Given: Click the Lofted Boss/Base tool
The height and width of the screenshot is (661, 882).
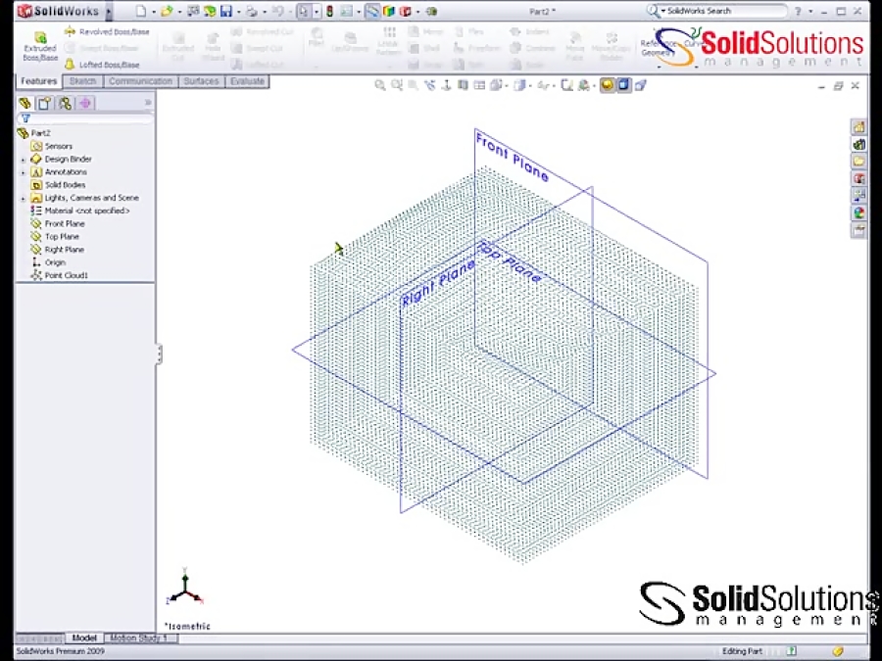Looking at the screenshot, I should click(x=98, y=64).
